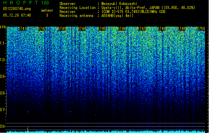Click the 0750 time label

pos(201,29)
